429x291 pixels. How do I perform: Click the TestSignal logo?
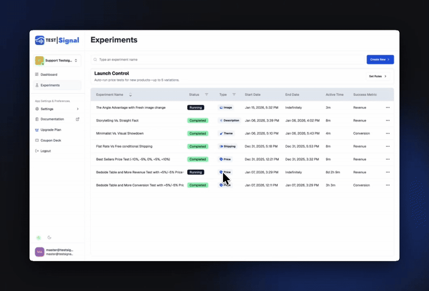point(56,40)
